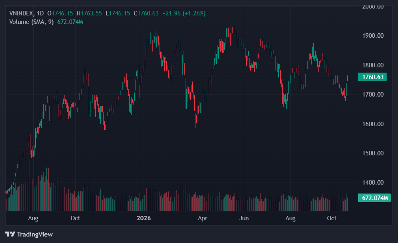Viewport: 398px width, 243px height.
Task: Open the TradingView logo link
Action: pos(29,234)
